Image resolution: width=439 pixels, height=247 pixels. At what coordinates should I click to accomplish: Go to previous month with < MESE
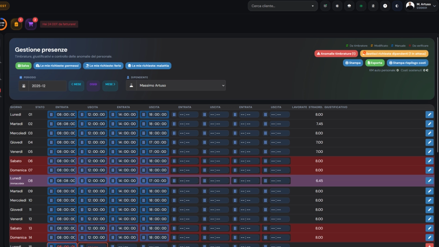[76, 86]
